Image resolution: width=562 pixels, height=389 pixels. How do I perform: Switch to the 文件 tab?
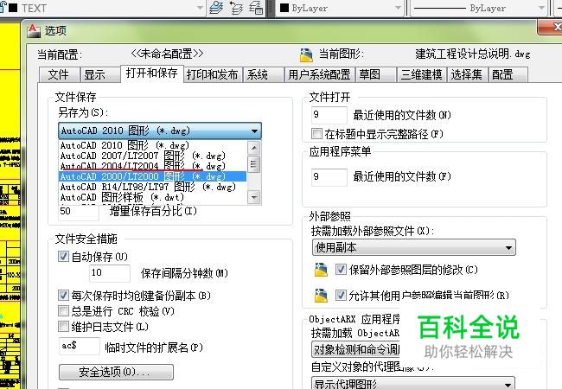[59, 74]
